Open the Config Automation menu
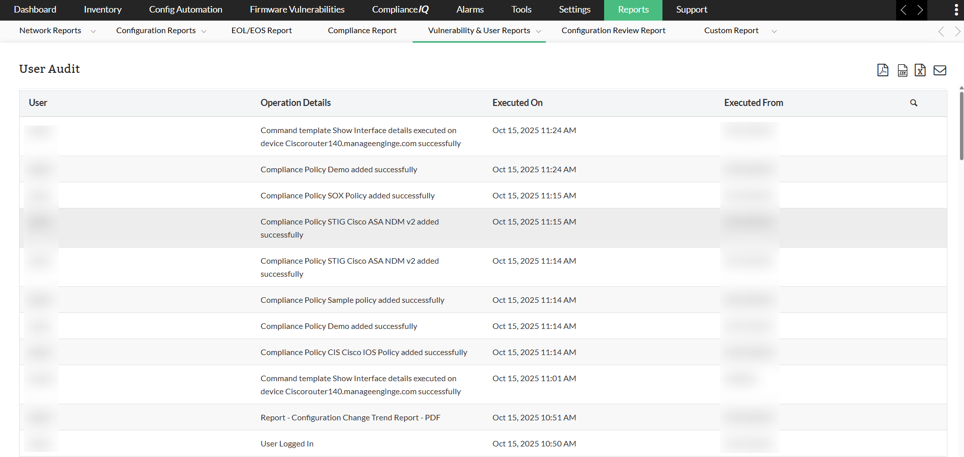 point(185,10)
